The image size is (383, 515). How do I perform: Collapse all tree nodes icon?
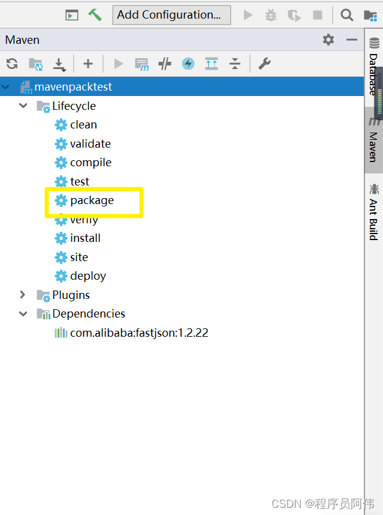(x=235, y=64)
